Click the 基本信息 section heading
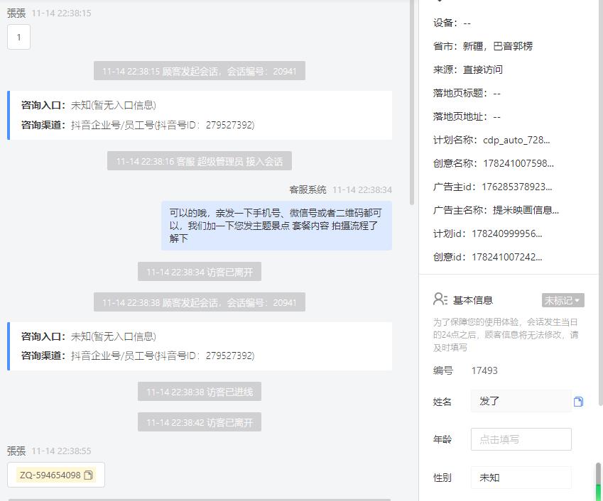Viewport: 603px width, 501px height. point(472,300)
